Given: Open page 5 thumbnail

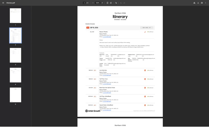Looking at the screenshot, I should [16, 95].
